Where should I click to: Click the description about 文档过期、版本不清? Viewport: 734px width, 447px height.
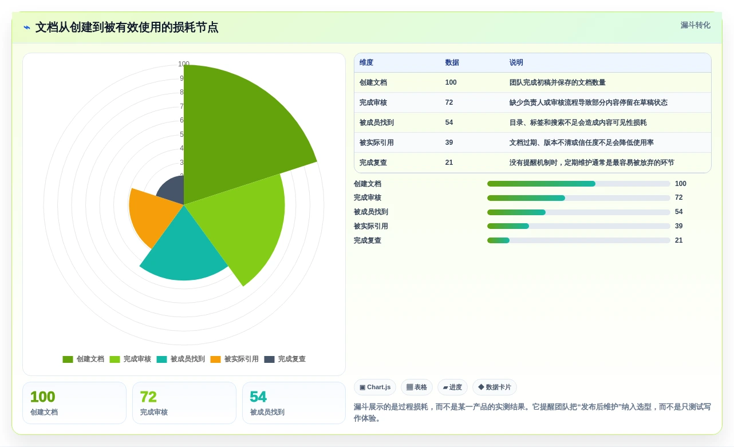click(582, 143)
